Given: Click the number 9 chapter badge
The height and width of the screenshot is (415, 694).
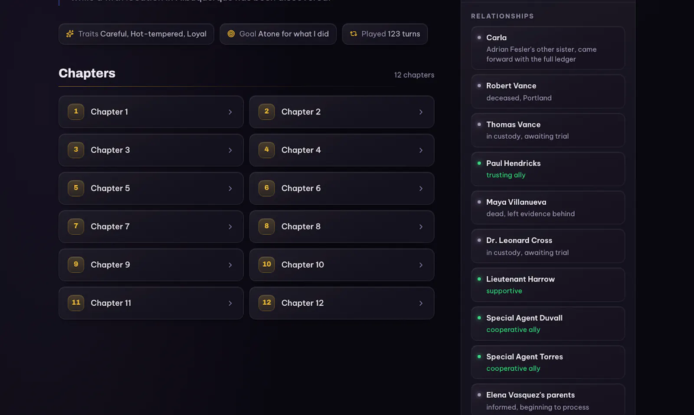Looking at the screenshot, I should [x=76, y=264].
